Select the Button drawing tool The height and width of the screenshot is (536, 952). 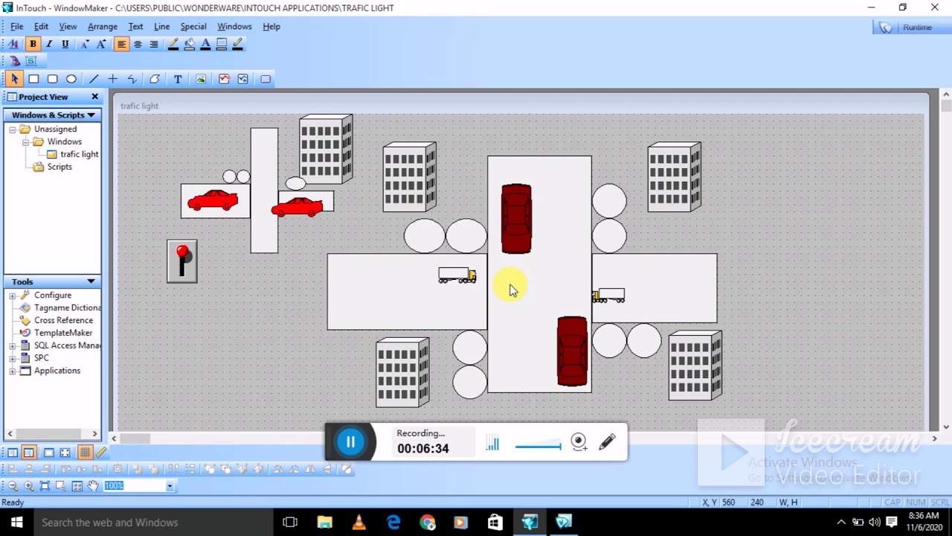pyautogui.click(x=266, y=79)
